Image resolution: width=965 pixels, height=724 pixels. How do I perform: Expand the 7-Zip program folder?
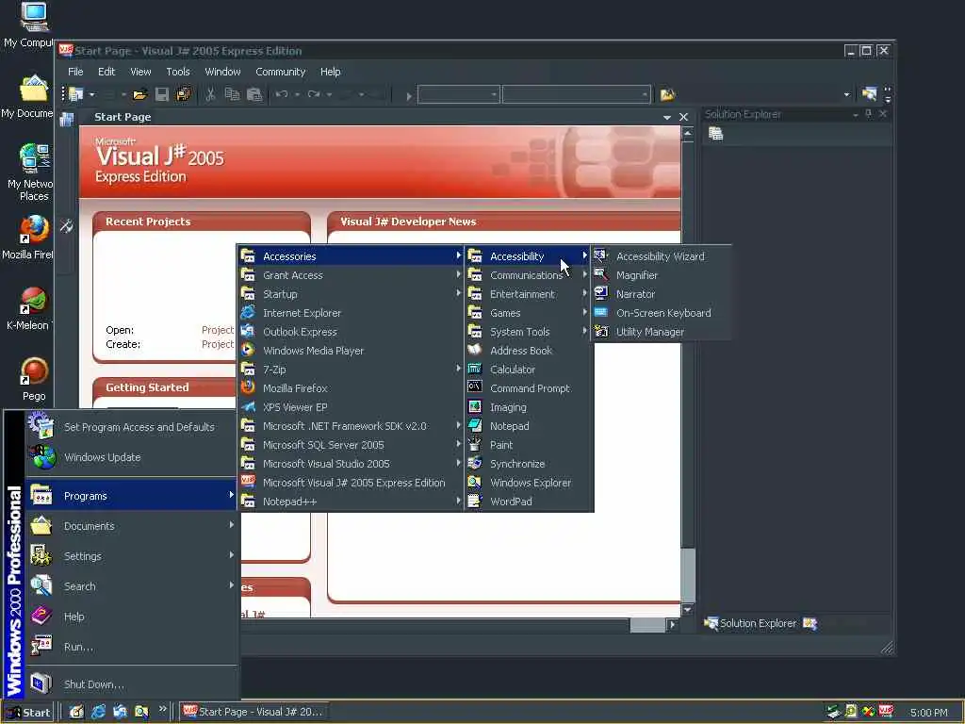tap(351, 370)
